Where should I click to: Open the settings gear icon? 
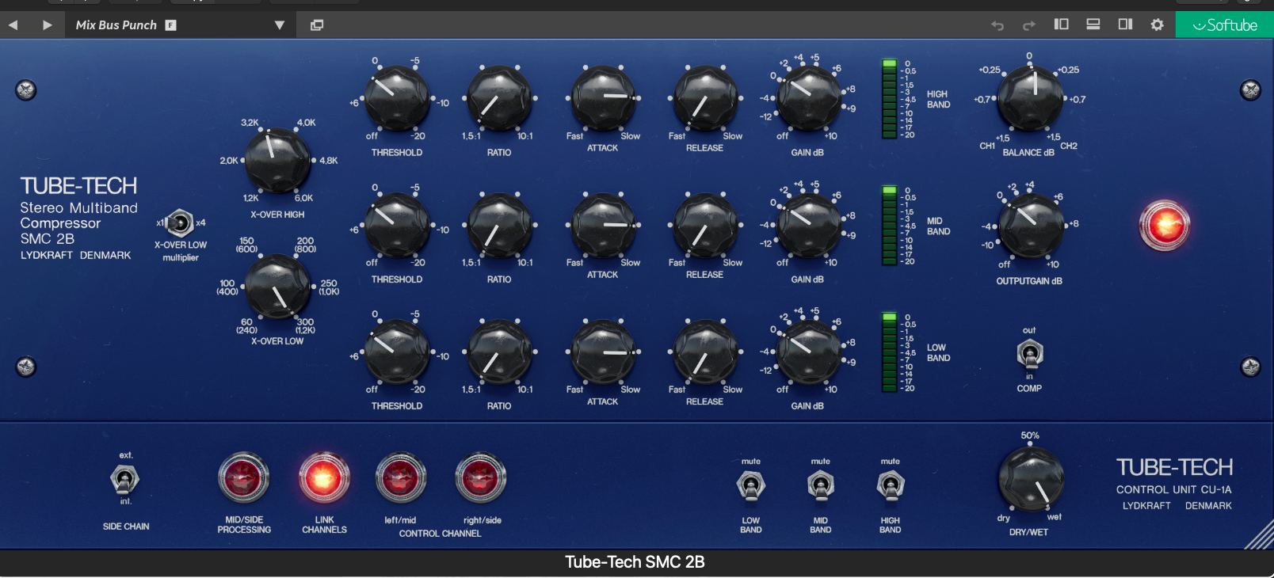[1158, 25]
